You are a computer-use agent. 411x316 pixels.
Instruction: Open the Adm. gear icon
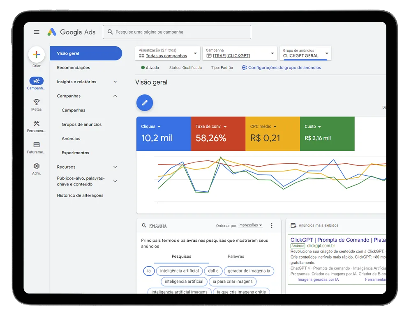(37, 166)
